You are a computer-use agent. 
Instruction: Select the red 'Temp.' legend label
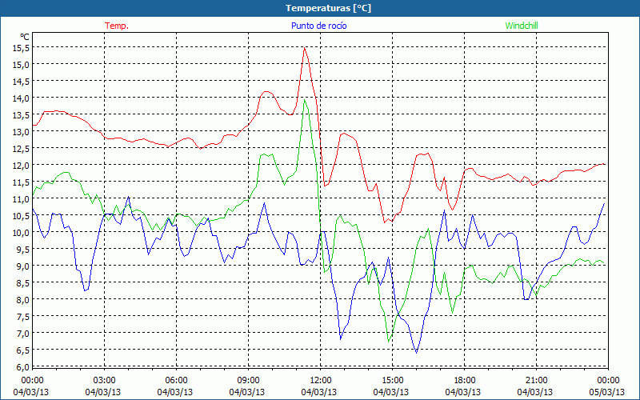click(x=117, y=26)
